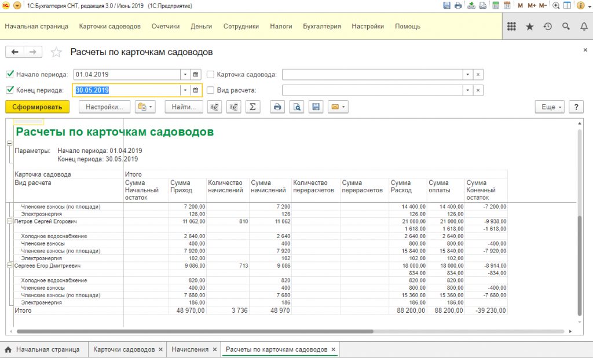Click the Sigma sum button

coord(252,107)
